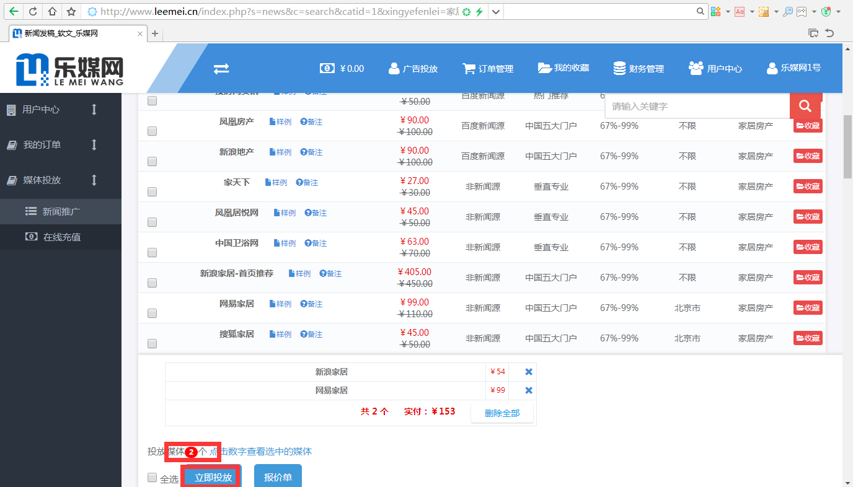853x487 pixels.
Task: Click the red search magnifier button
Action: coord(805,106)
